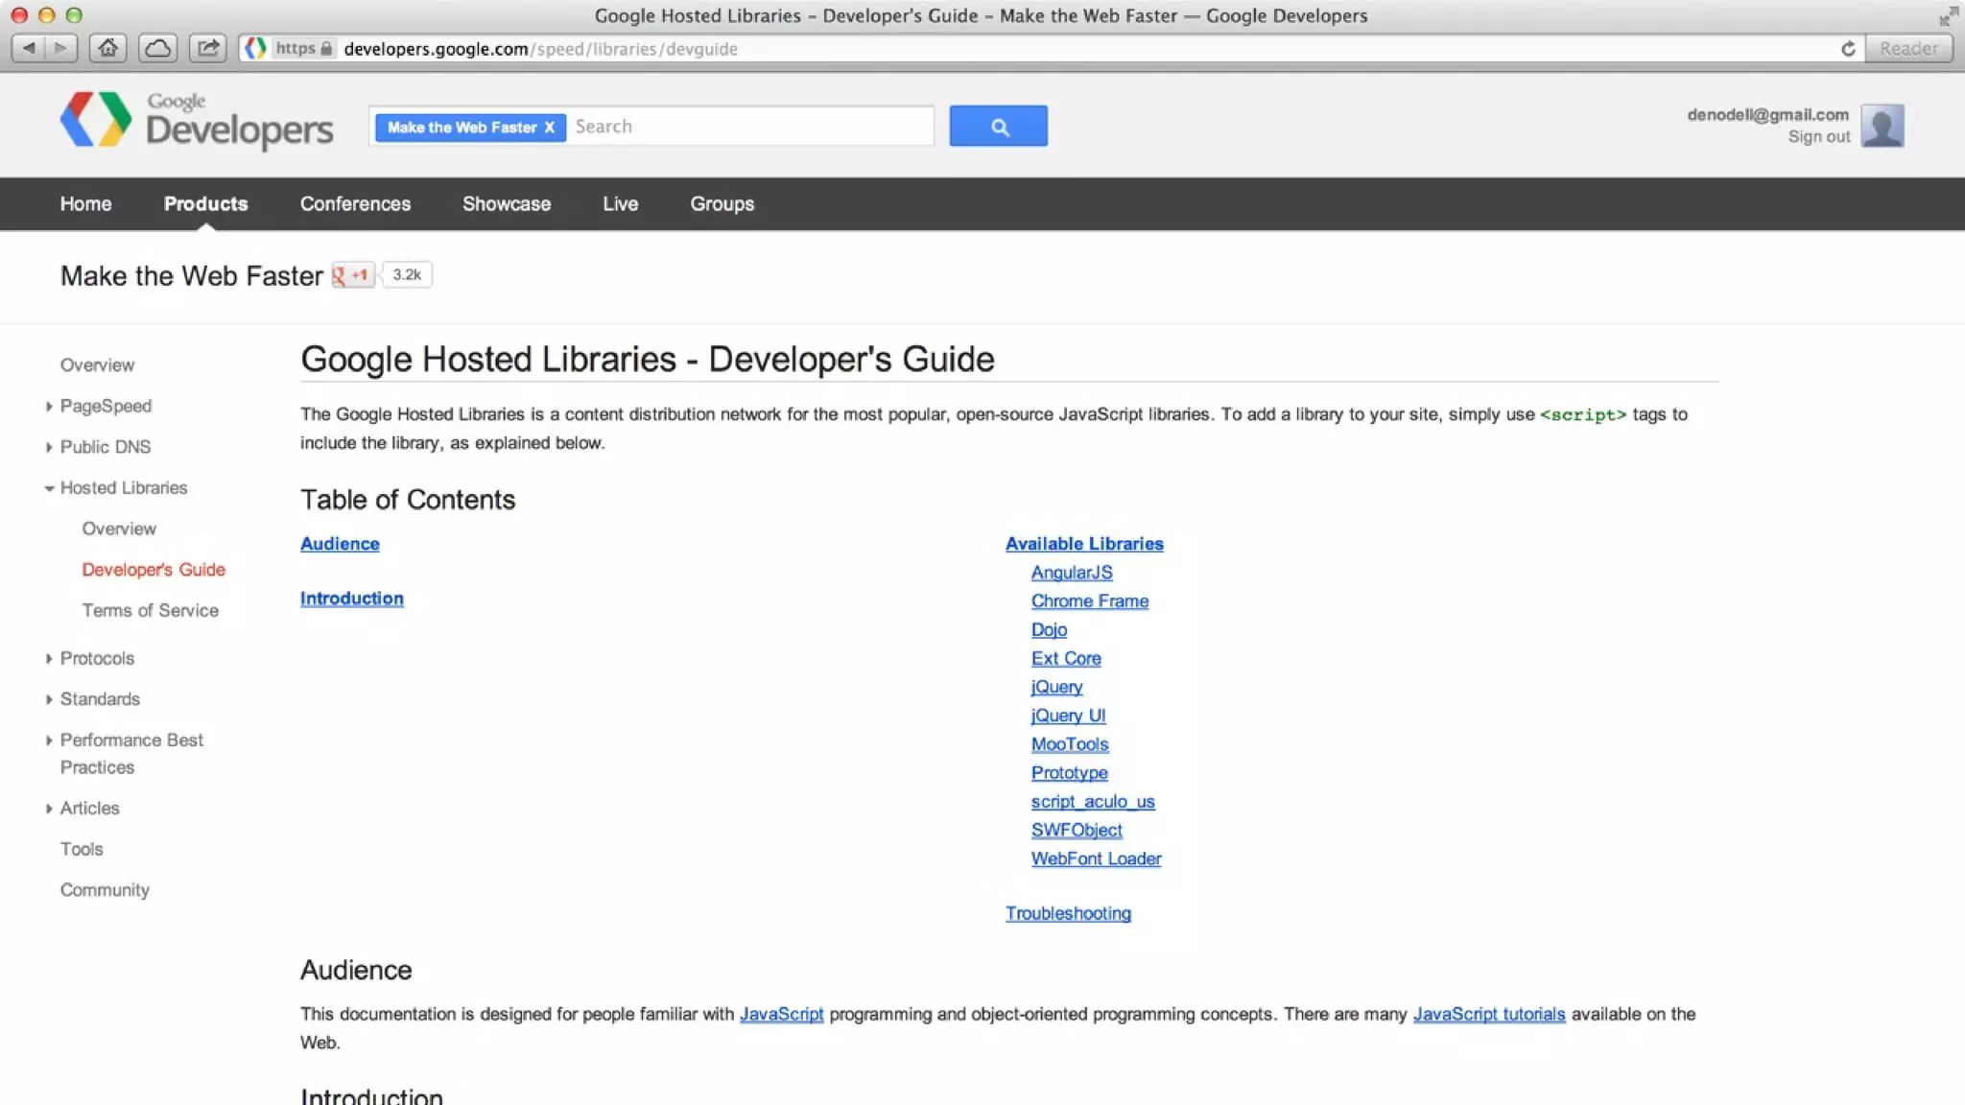This screenshot has height=1105, width=1965.
Task: Click the Sign out link
Action: pyautogui.click(x=1818, y=137)
